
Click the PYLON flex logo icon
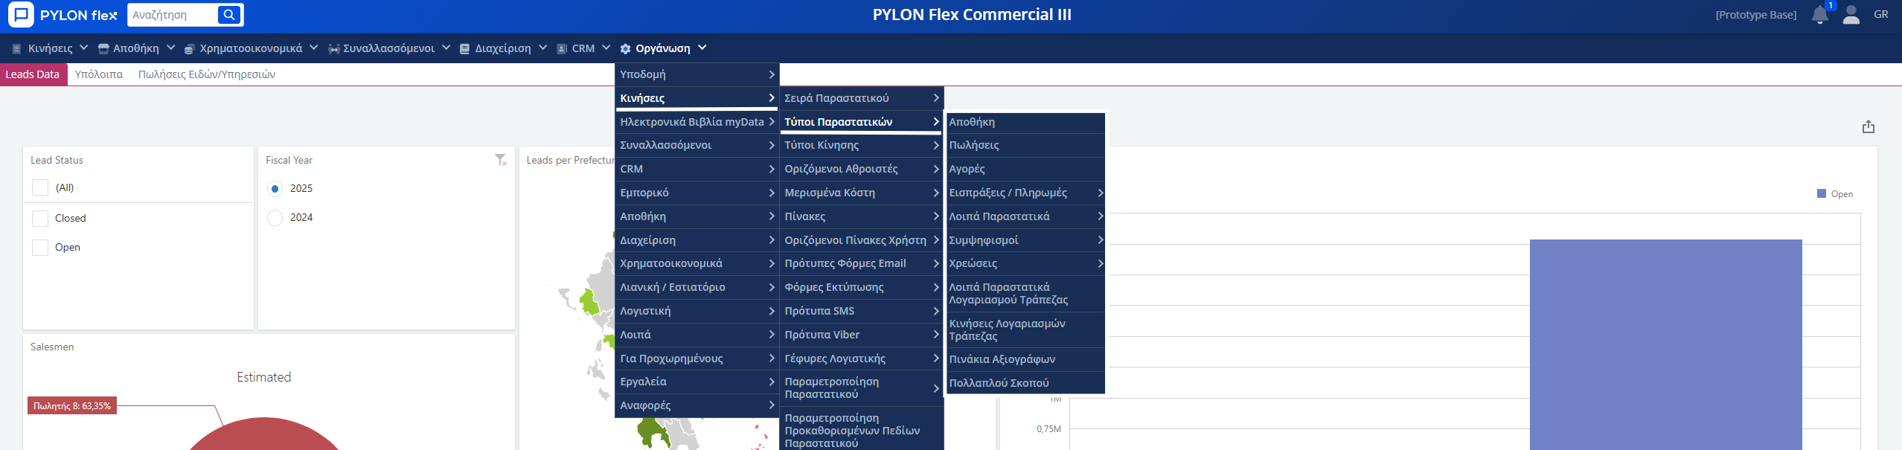pos(21,14)
